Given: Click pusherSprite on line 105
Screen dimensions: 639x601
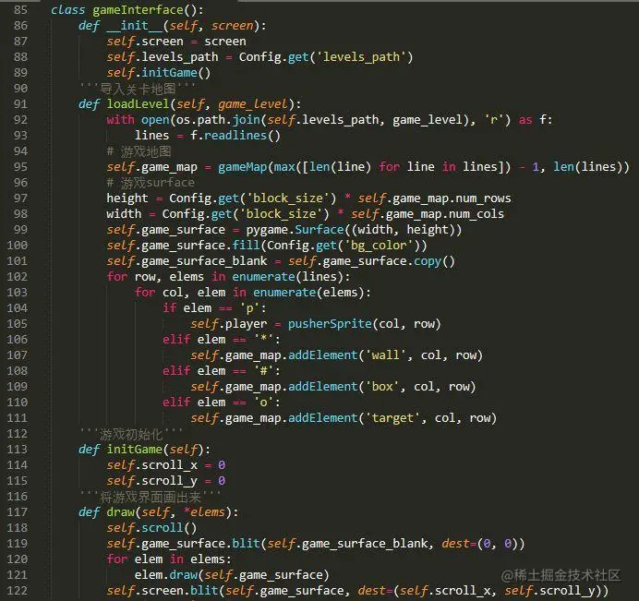Looking at the screenshot, I should tap(330, 324).
